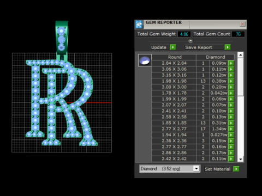
Task: Click the Gem Reporter title bar icon
Action: pyautogui.click(x=139, y=24)
